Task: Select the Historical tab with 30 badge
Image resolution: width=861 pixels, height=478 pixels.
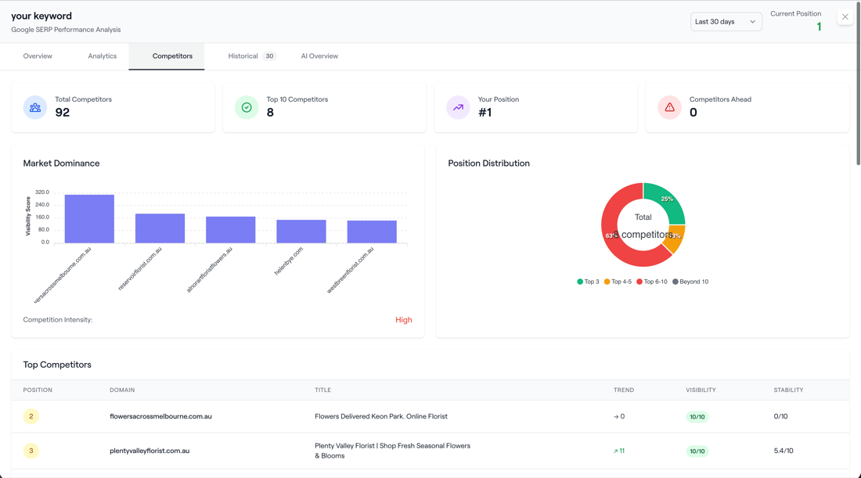Action: click(x=252, y=56)
